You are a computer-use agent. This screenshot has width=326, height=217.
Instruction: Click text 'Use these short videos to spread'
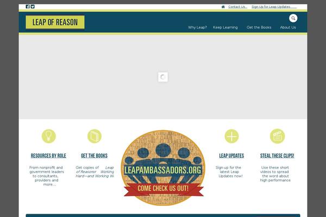(x=274, y=170)
